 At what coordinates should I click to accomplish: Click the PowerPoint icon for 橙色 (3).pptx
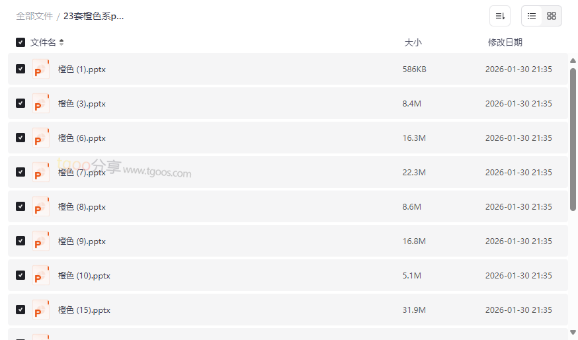coord(41,103)
